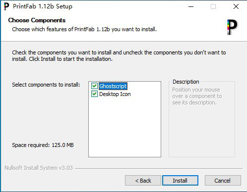Go back with the < Back button
The width and height of the screenshot is (247, 192).
pyautogui.click(x=143, y=181)
